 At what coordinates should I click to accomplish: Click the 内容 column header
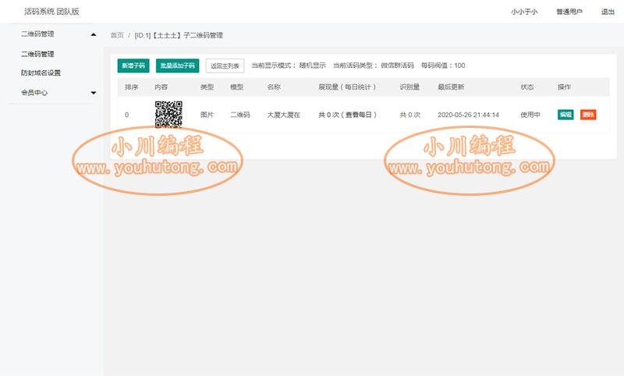161,87
